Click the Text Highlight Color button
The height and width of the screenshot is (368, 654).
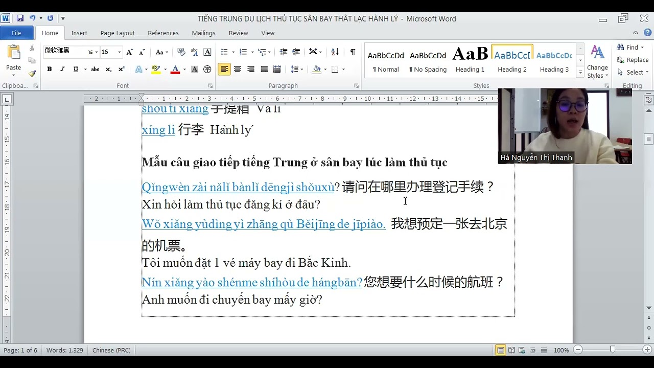coord(156,70)
